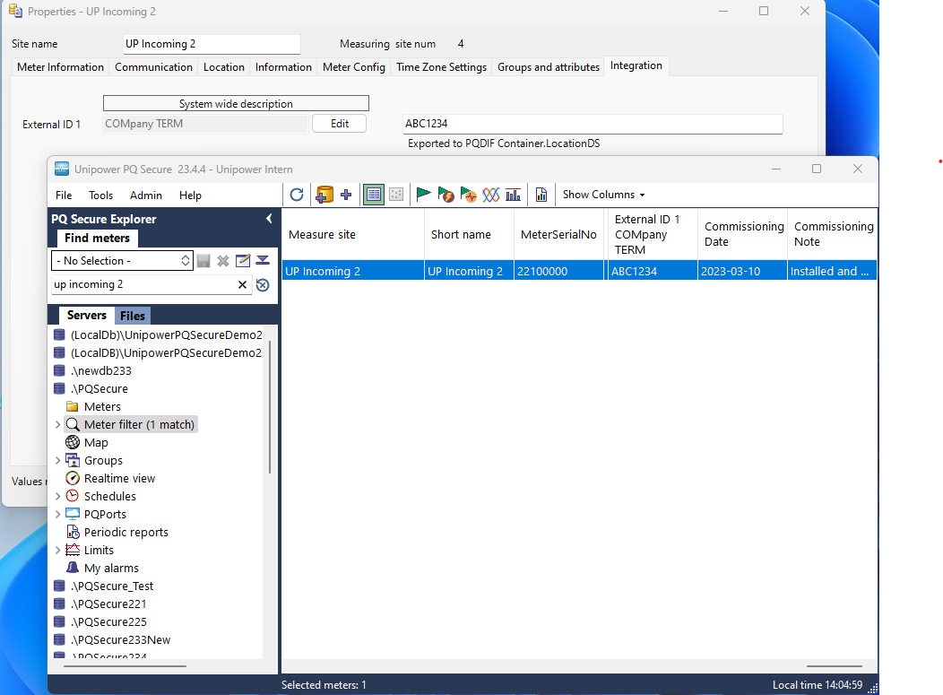Select the .\PQSecure225 server

point(108,621)
